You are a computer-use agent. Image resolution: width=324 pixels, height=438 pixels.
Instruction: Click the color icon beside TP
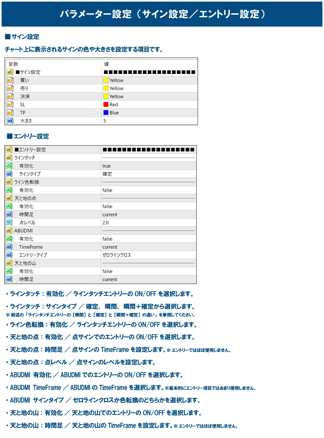tap(10, 112)
